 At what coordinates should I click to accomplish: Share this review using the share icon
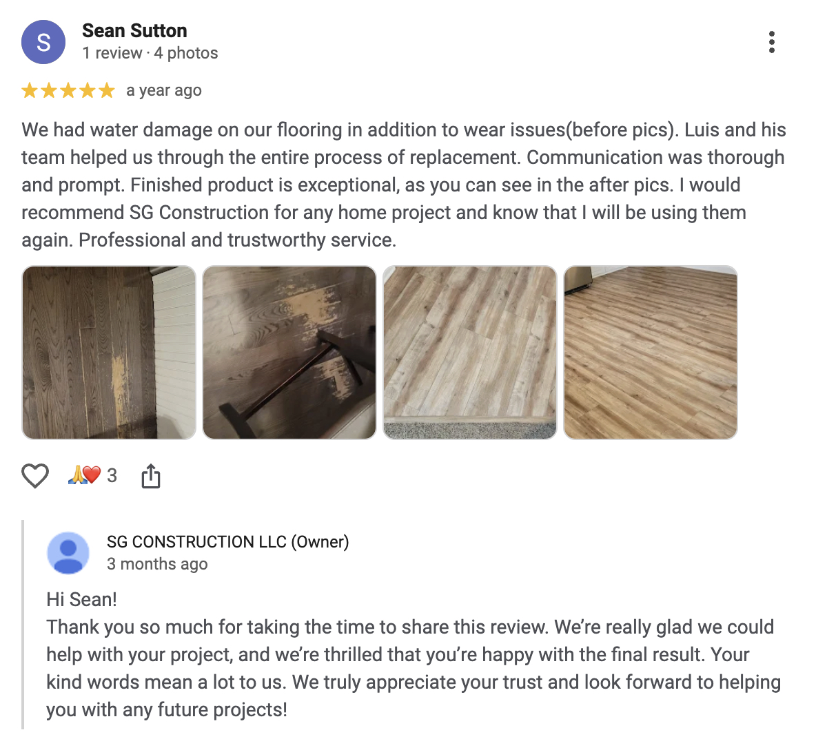150,476
